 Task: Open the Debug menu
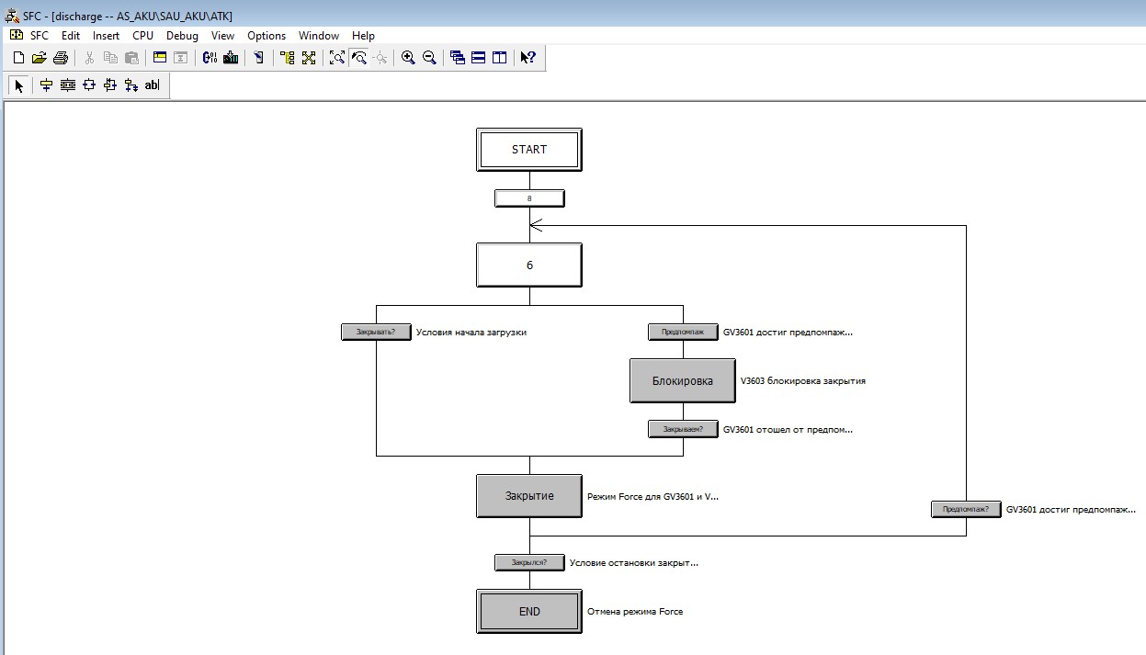point(182,36)
